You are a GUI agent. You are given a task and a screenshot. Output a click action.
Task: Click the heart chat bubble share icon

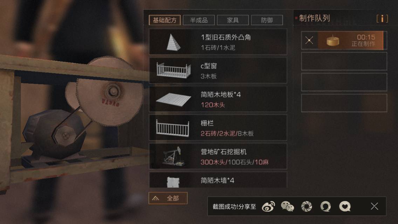click(345, 206)
